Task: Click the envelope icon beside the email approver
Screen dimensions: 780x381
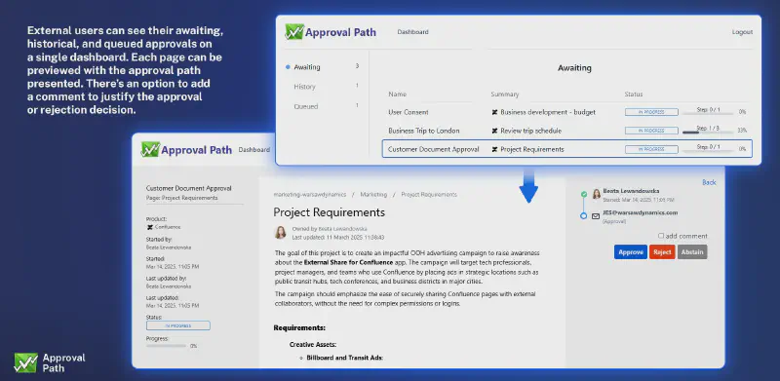Action: click(x=596, y=216)
